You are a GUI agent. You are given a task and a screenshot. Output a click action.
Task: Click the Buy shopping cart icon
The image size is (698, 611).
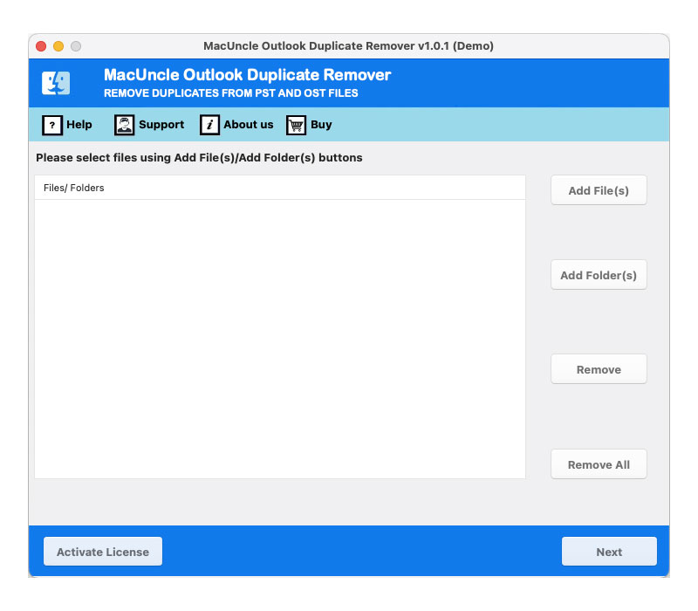coord(297,125)
